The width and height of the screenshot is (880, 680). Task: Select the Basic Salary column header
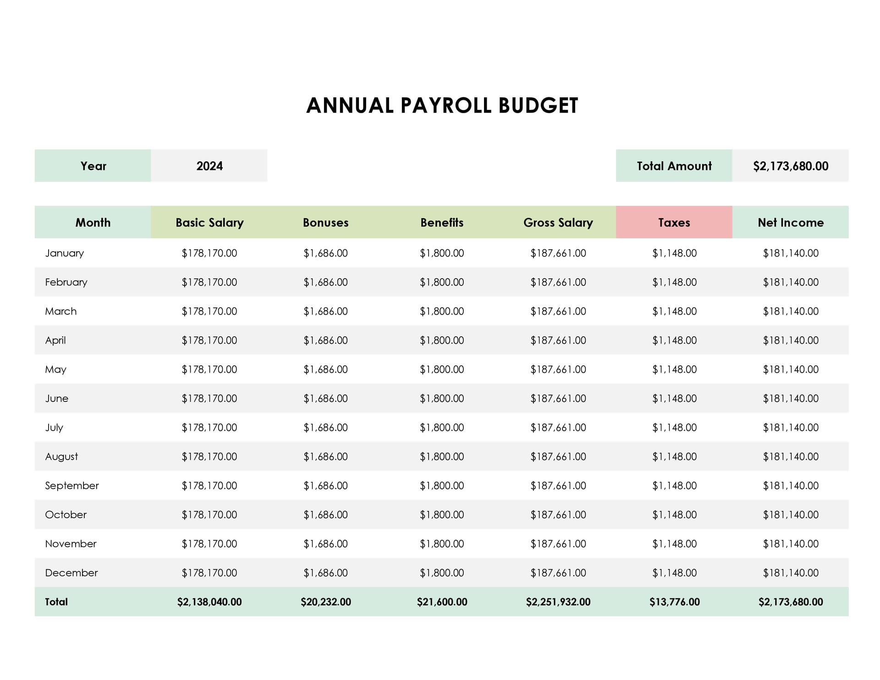coord(209,223)
